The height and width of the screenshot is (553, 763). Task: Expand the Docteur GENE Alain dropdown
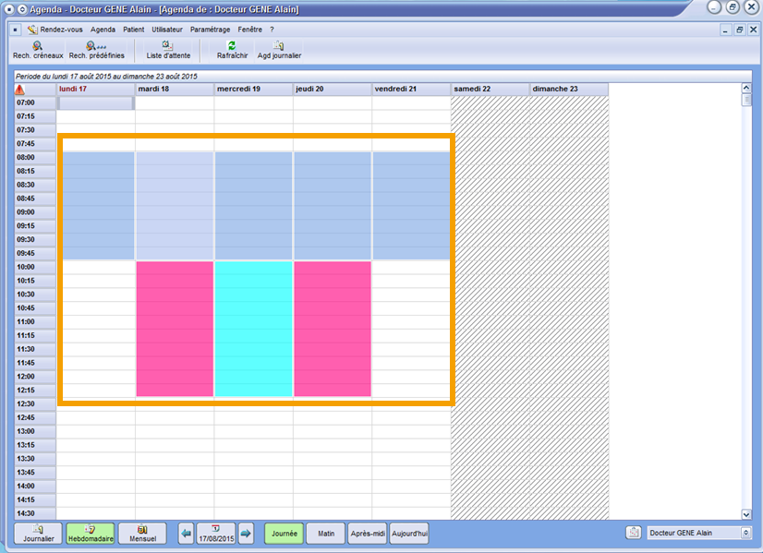[x=743, y=534]
